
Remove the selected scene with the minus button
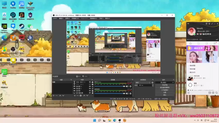click(57, 95)
